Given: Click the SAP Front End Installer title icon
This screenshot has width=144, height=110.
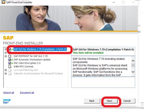Looking at the screenshot, I should pyautogui.click(x=3, y=2).
